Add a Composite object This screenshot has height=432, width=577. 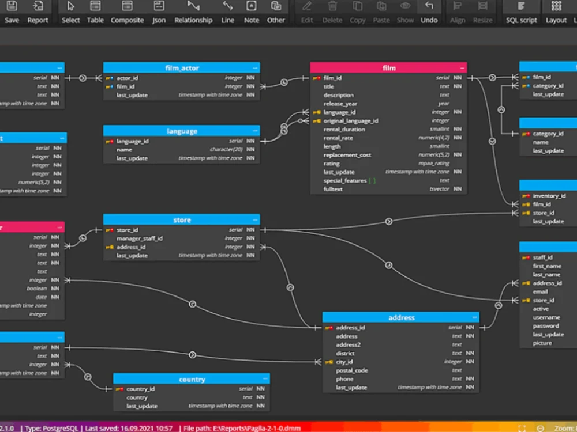coord(127,13)
